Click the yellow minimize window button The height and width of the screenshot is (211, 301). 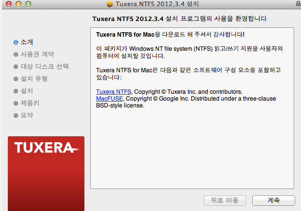tap(19, 4)
